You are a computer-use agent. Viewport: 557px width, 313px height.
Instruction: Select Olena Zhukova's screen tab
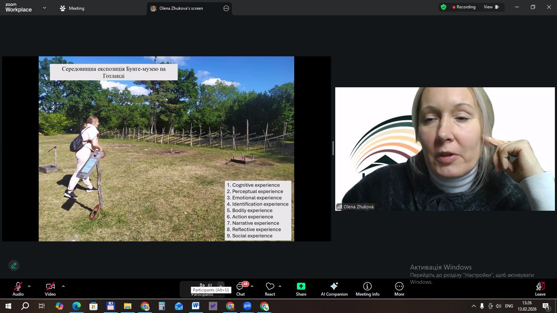181,8
